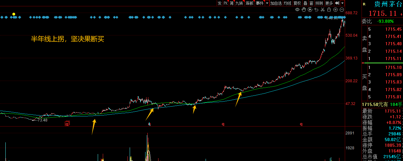Click the 外盘 value 11648
This screenshot has width=403, height=161.
395,151
